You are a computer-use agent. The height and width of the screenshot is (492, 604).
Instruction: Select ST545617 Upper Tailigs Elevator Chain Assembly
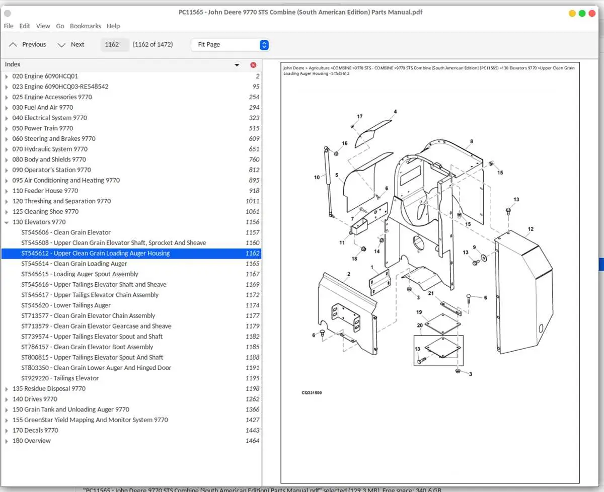131,295
